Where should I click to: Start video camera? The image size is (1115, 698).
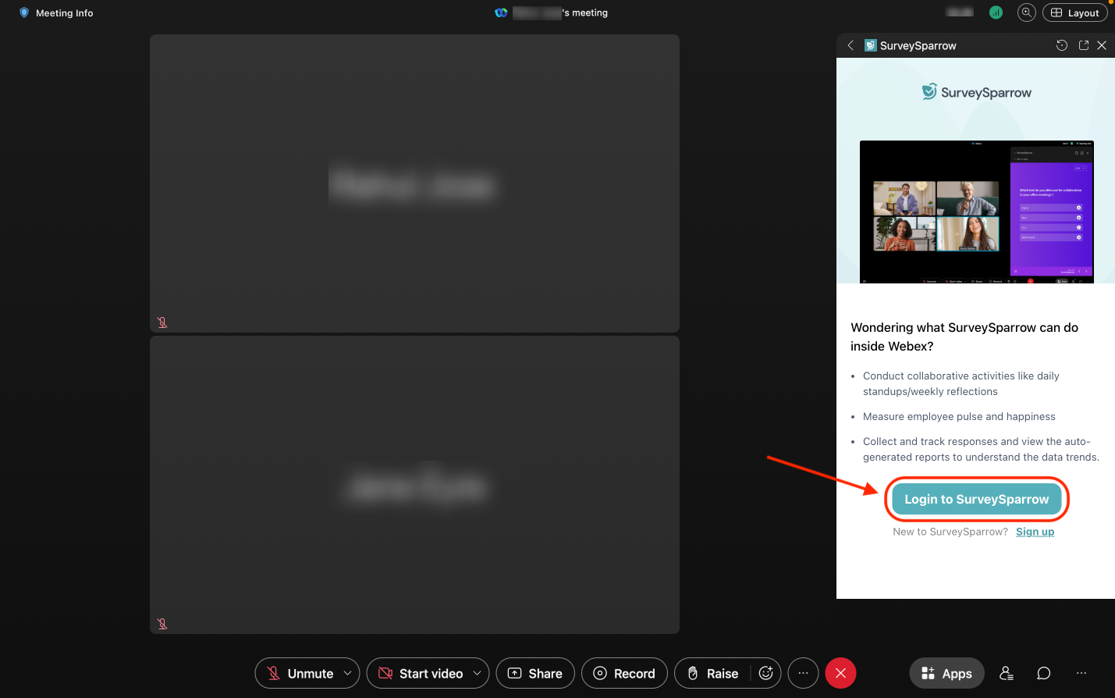[421, 673]
